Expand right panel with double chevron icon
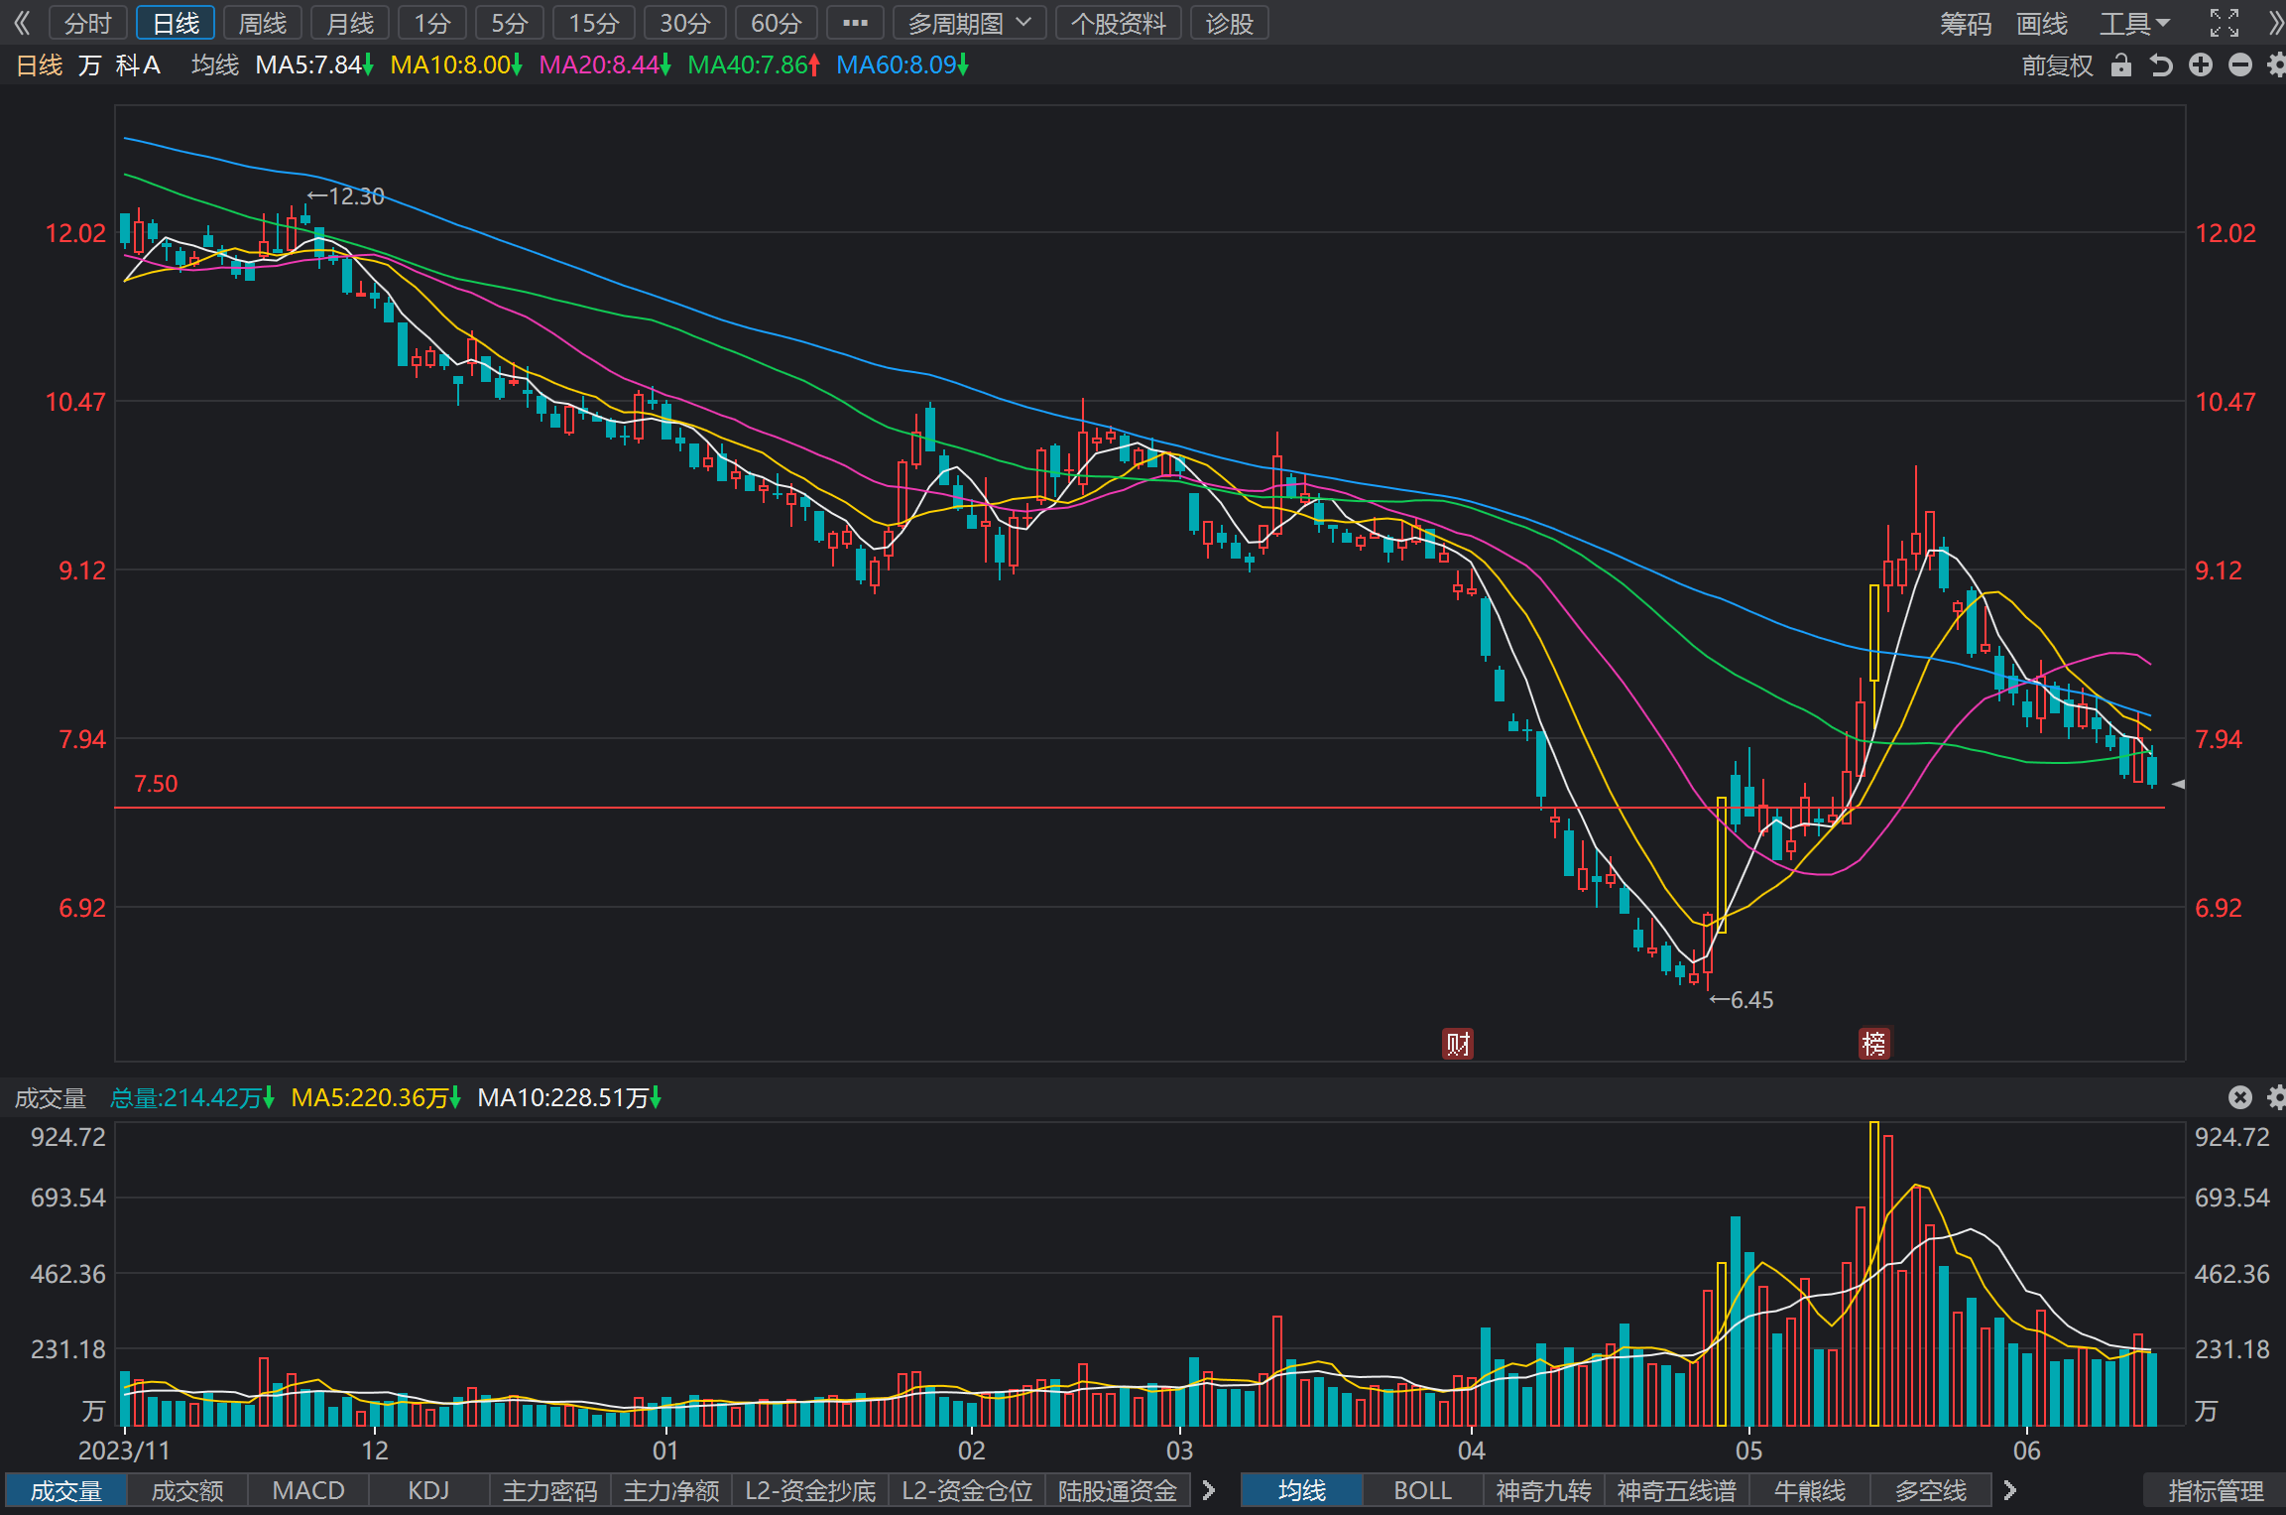The width and height of the screenshot is (2286, 1515). point(2275,22)
